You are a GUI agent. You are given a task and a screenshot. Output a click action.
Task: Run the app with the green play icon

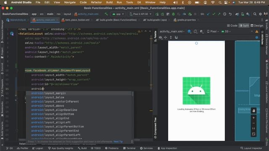(157, 14)
